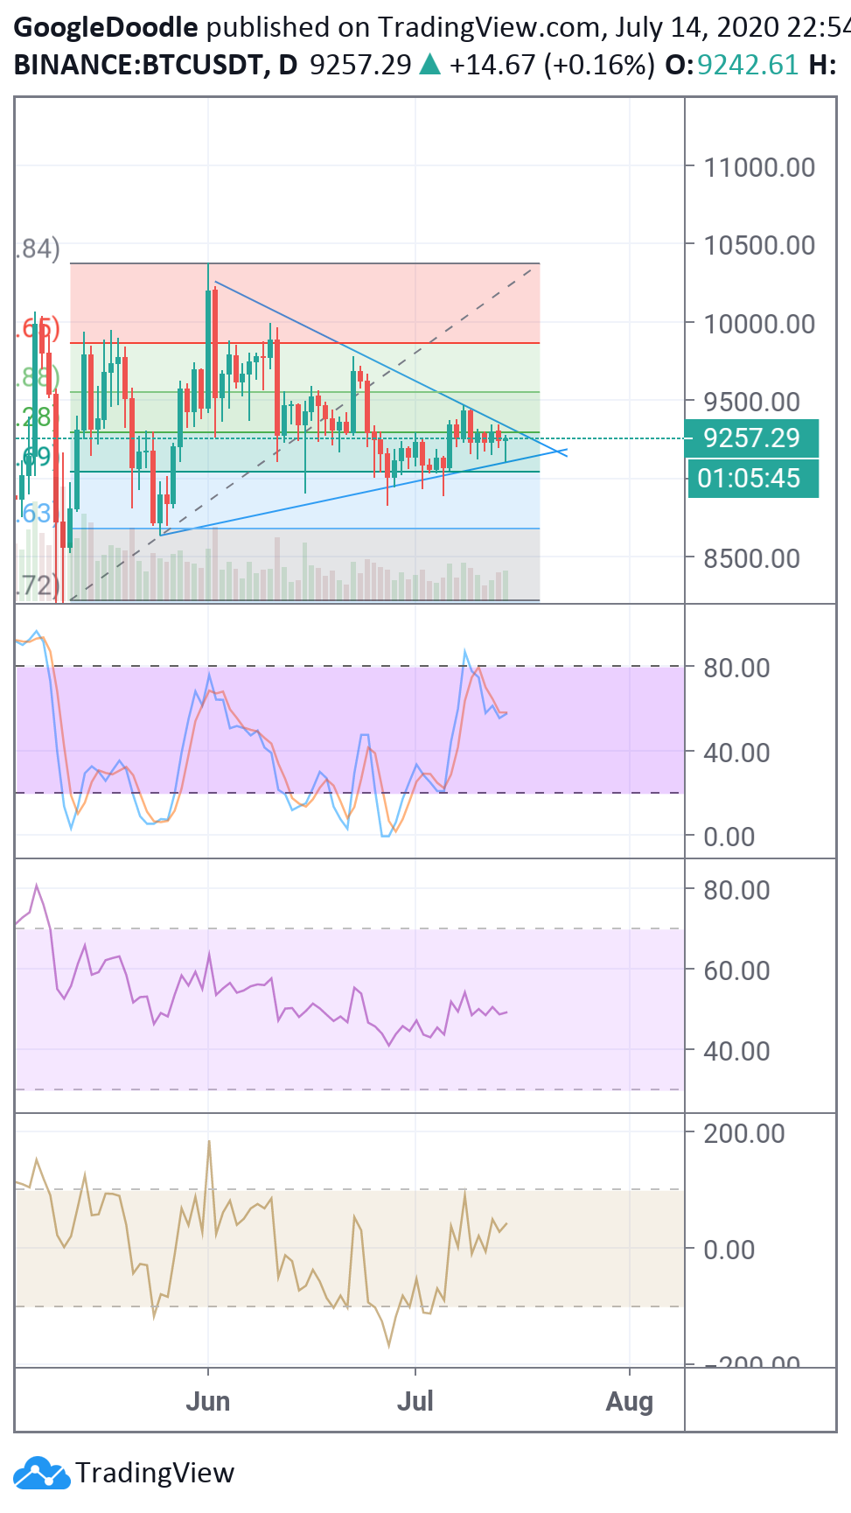Viewport: 851px width, 1513px height.
Task: Click the 8500.00 price axis label
Action: tap(751, 558)
